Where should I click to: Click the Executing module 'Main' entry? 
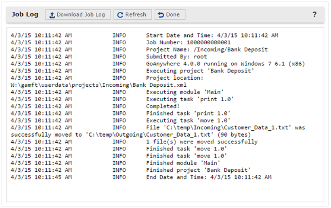[x=117, y=92]
